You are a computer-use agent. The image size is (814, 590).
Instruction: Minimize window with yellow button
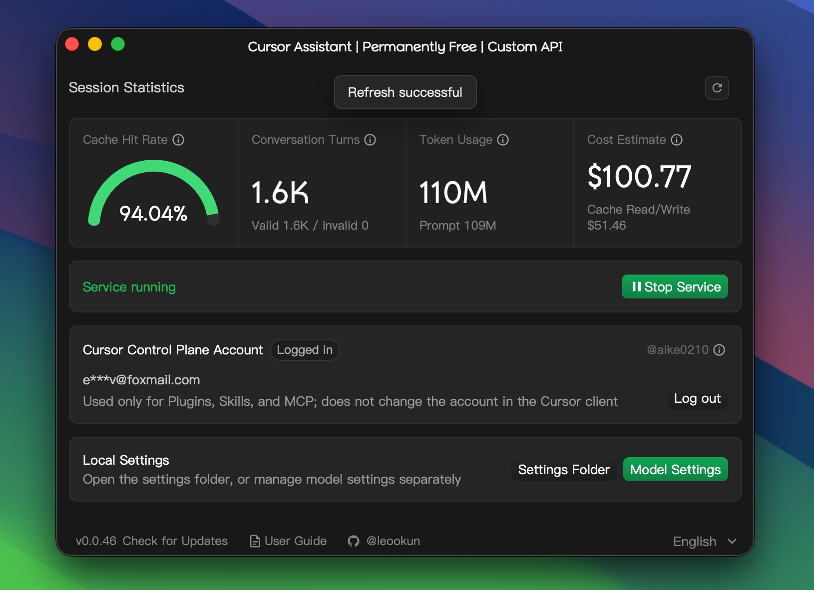click(95, 44)
